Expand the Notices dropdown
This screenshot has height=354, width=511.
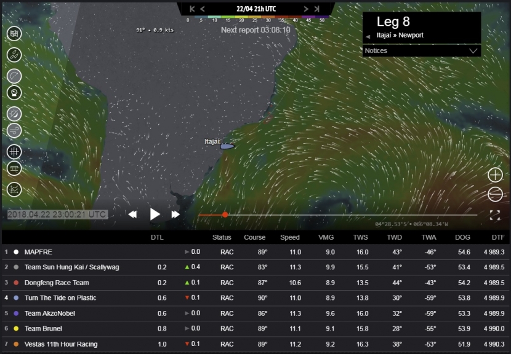473,51
